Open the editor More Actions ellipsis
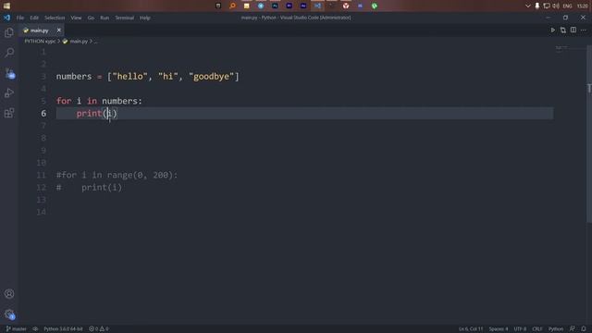 point(584,31)
